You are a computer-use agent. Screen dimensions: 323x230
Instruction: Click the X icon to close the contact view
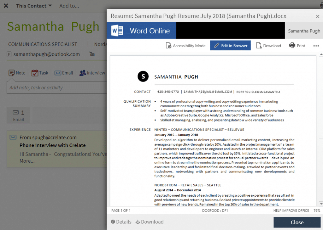6,6
